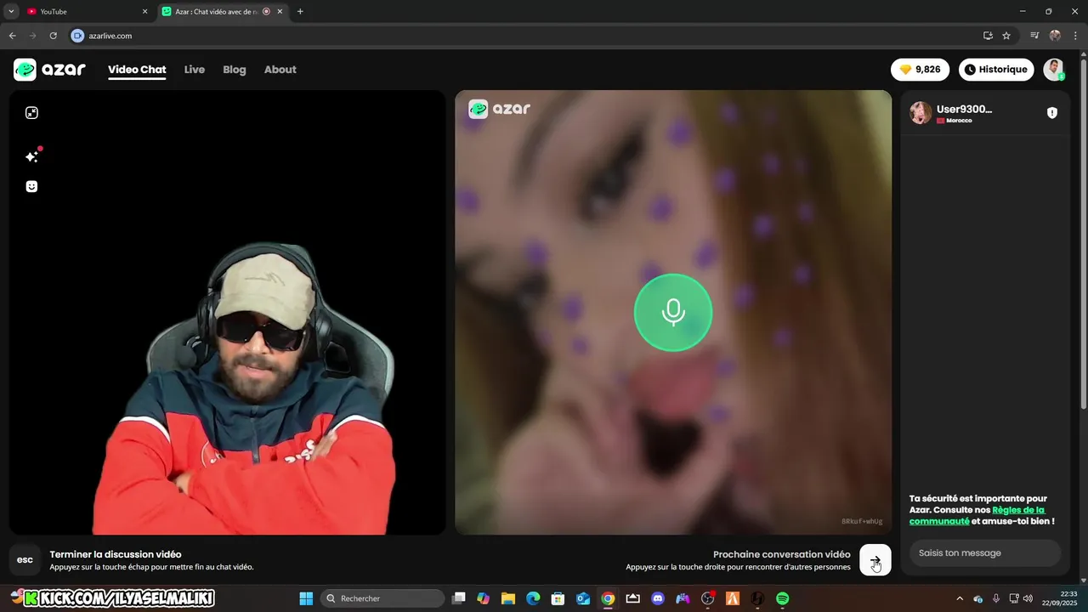Open OBS Studio from the taskbar
Viewport: 1088px width, 612px height.
click(x=707, y=598)
